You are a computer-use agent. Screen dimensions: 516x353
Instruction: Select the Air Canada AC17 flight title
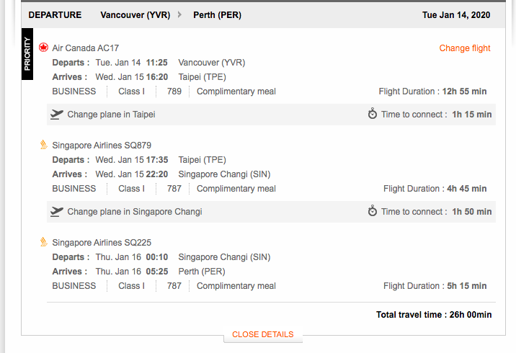click(86, 48)
